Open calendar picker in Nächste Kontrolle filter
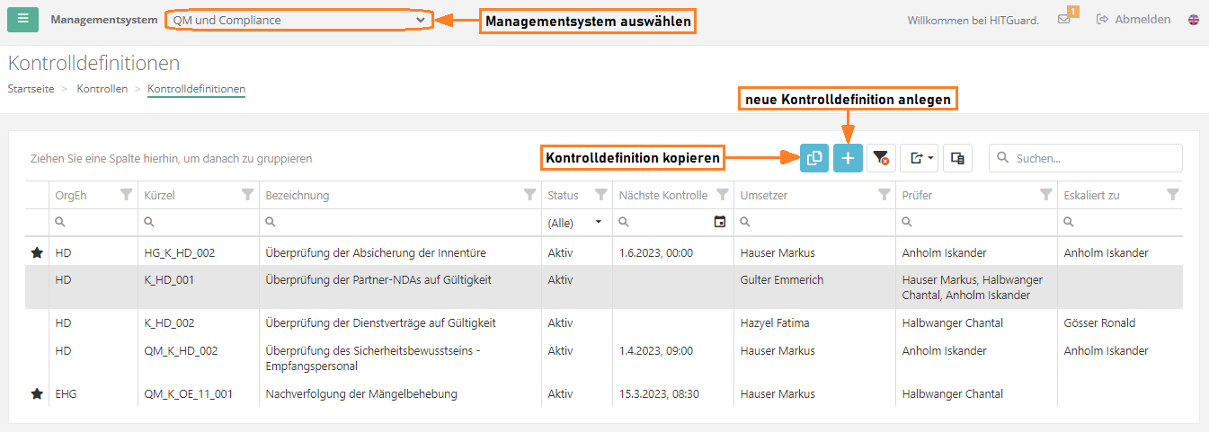 point(719,222)
